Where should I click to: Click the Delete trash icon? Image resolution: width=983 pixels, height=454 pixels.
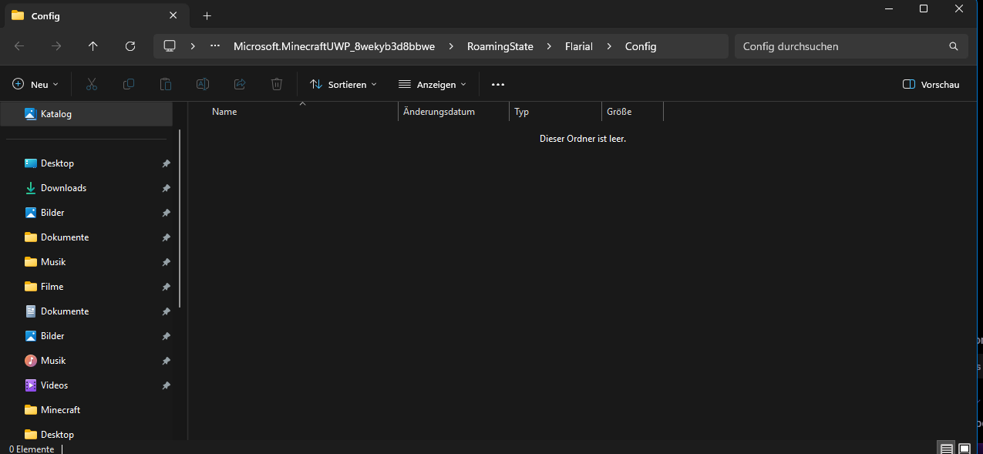click(x=277, y=84)
